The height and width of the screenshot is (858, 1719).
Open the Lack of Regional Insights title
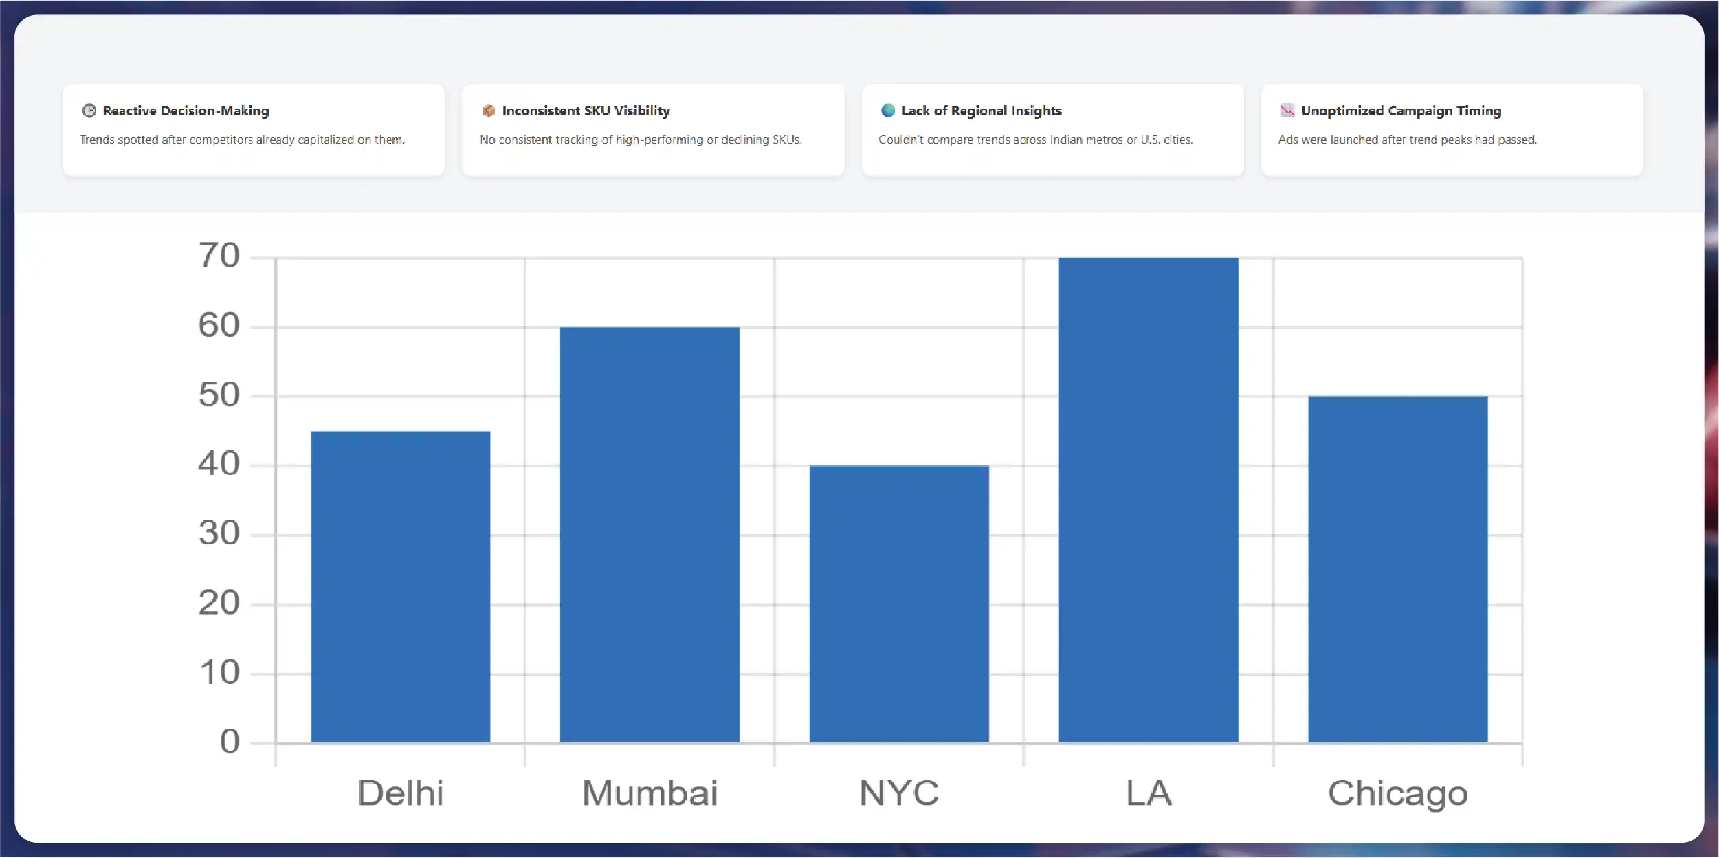[981, 111]
